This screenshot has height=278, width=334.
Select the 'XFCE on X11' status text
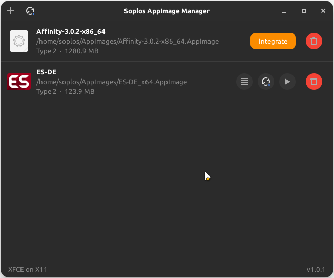pyautogui.click(x=28, y=270)
